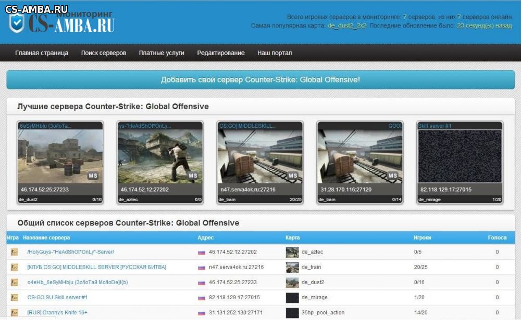Open [КЛУБ CS:GO] MIDDLESKILL SERVER link
This screenshot has height=320, width=521.
[x=97, y=267]
